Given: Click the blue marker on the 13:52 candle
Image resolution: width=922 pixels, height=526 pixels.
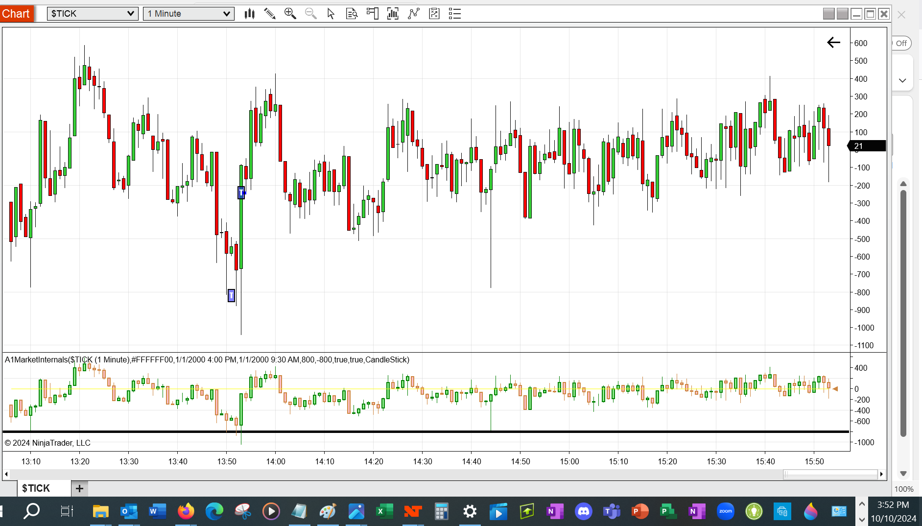Looking at the screenshot, I should click(241, 192).
